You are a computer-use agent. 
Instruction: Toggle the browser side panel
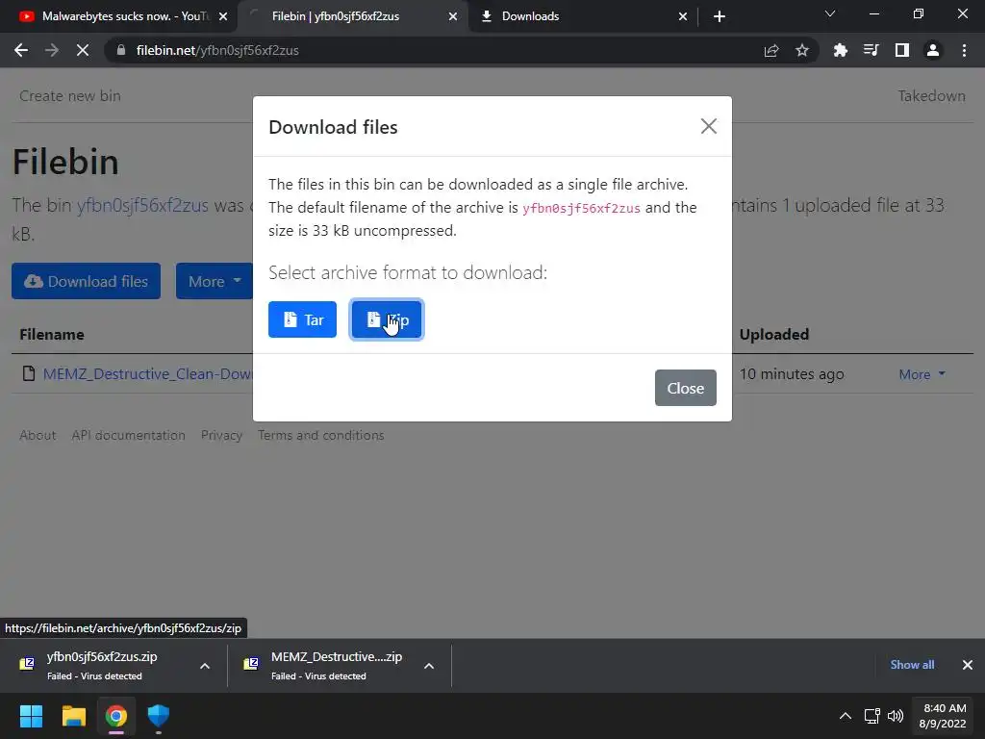pos(901,50)
